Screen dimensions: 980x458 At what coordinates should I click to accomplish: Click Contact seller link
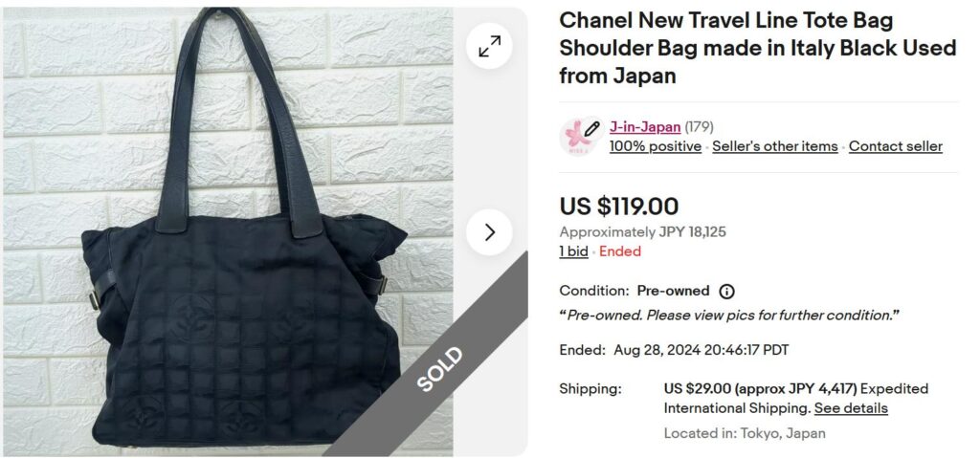[895, 146]
